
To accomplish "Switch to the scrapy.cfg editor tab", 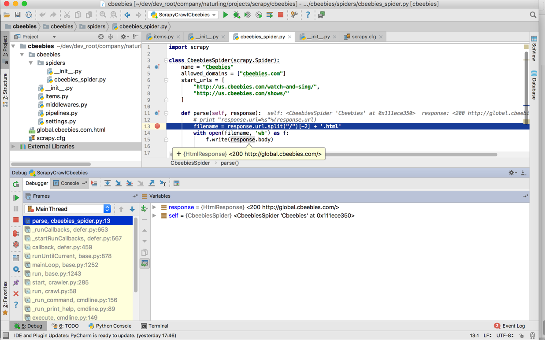I will click(x=363, y=37).
